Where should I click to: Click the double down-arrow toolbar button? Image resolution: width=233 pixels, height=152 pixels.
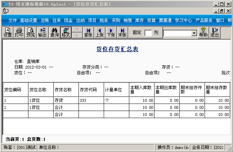coord(77,35)
